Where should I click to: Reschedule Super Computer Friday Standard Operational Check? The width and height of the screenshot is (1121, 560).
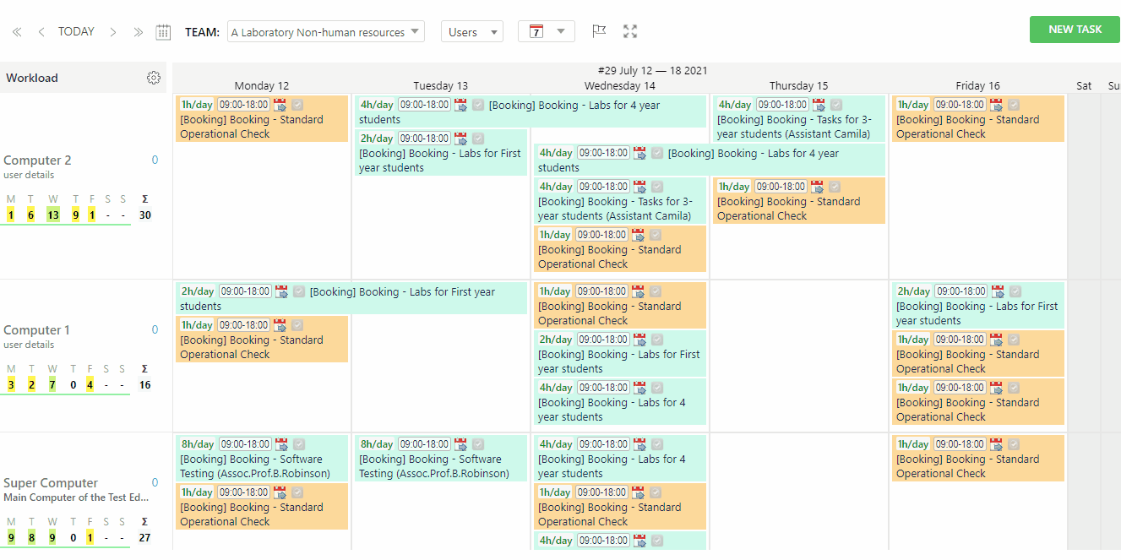click(x=997, y=444)
